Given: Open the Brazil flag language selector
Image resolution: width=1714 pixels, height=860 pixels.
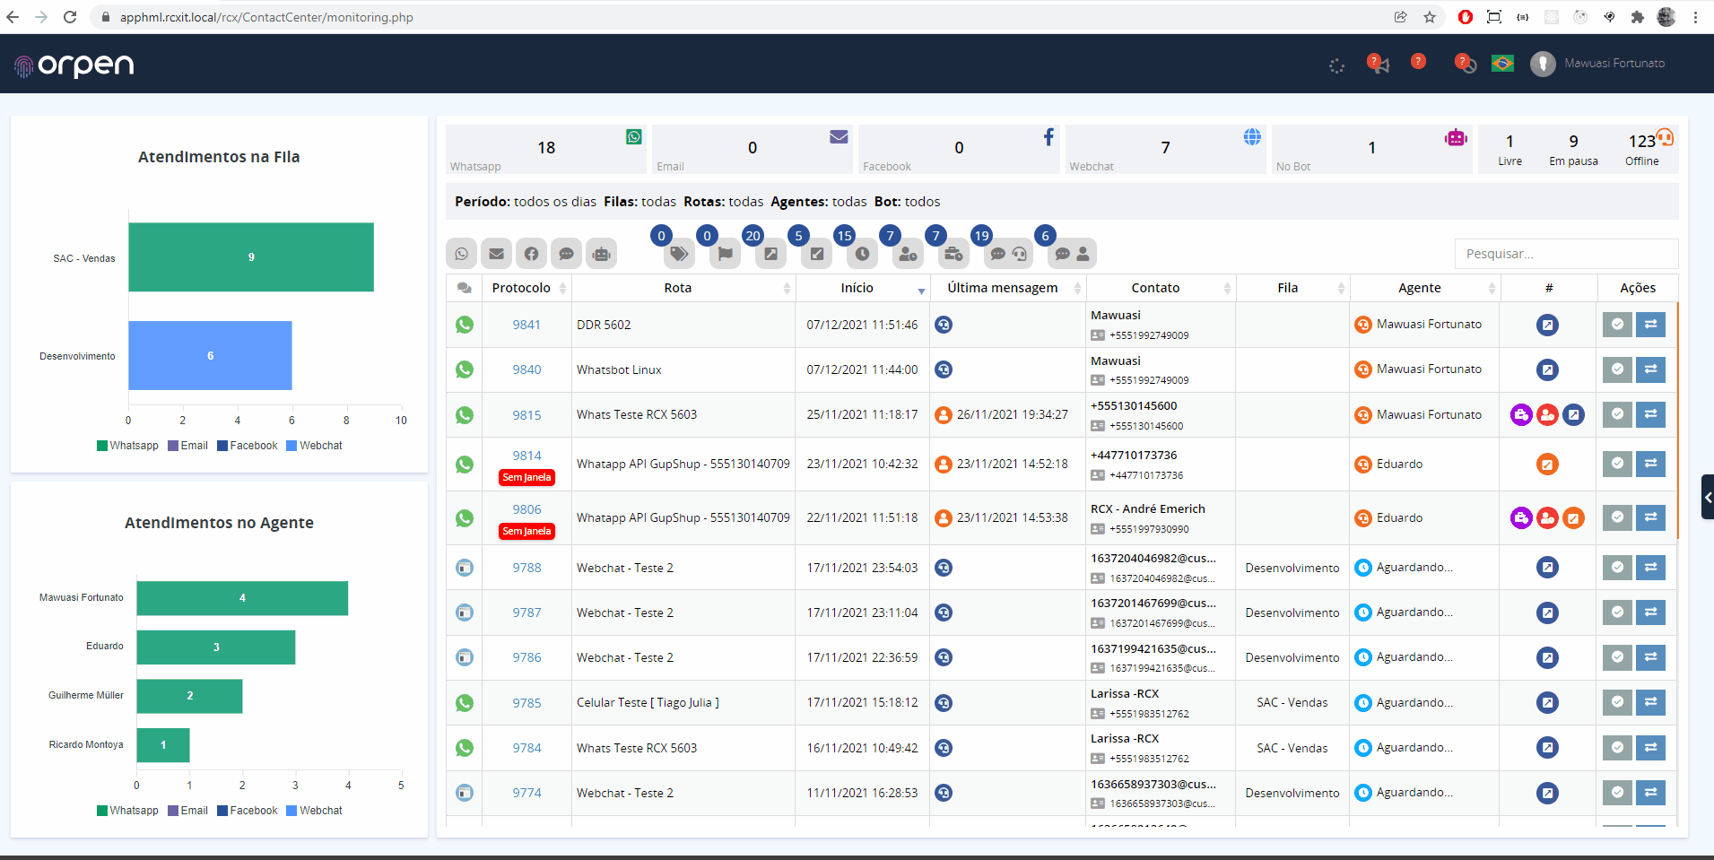Looking at the screenshot, I should tap(1502, 64).
